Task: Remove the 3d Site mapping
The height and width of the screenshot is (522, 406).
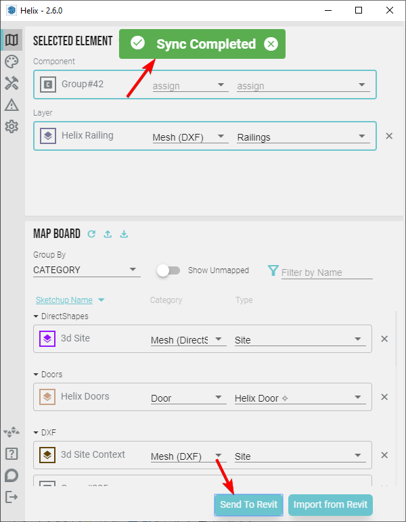Action: 384,339
